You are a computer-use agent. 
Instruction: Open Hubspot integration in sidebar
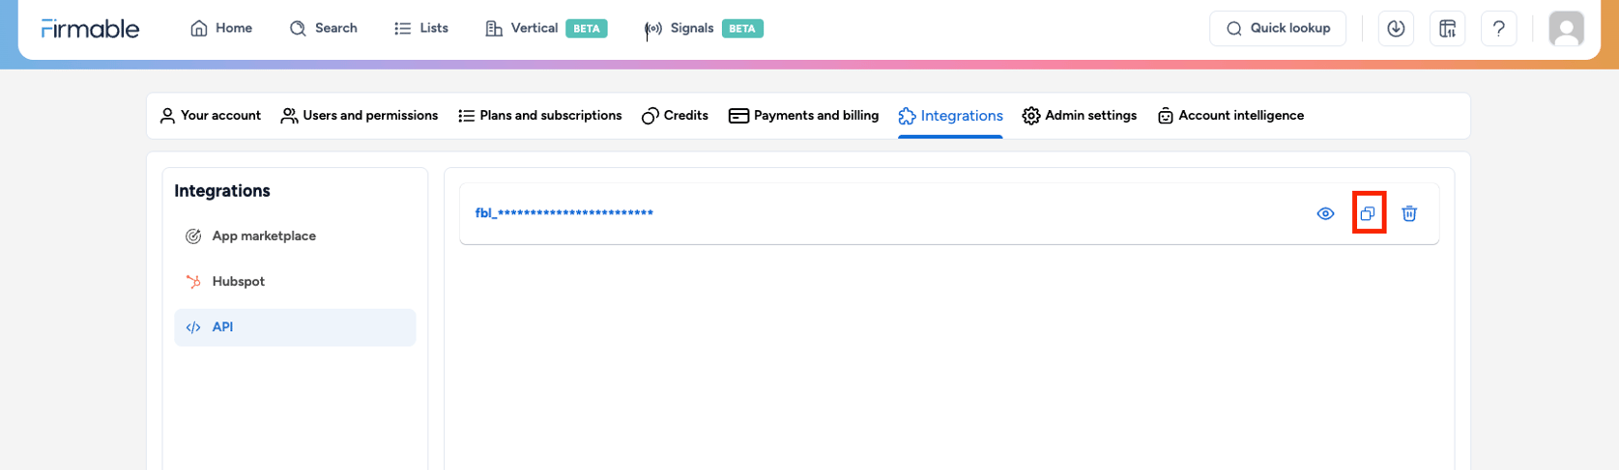click(295, 282)
